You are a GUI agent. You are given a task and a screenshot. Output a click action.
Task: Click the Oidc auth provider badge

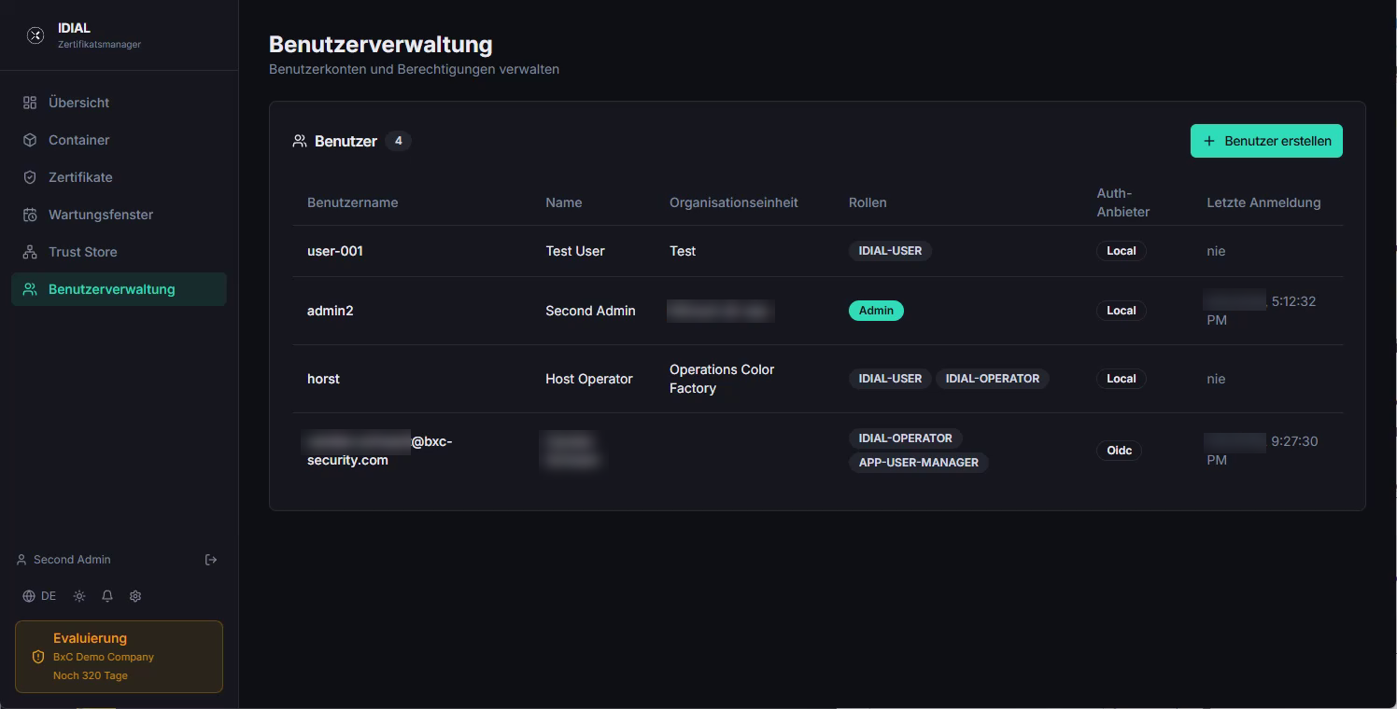[1119, 451]
